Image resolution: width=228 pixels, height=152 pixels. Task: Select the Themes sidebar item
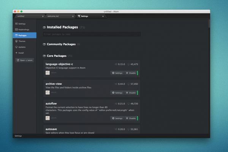(22, 41)
